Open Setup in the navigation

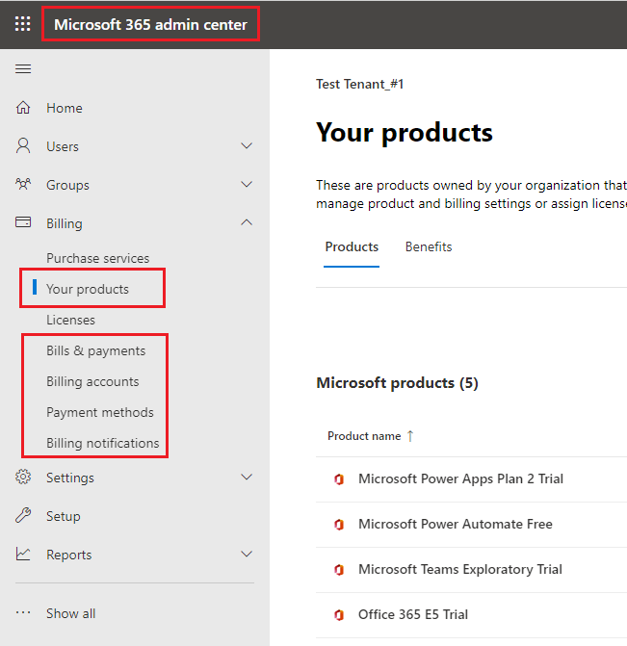[63, 516]
